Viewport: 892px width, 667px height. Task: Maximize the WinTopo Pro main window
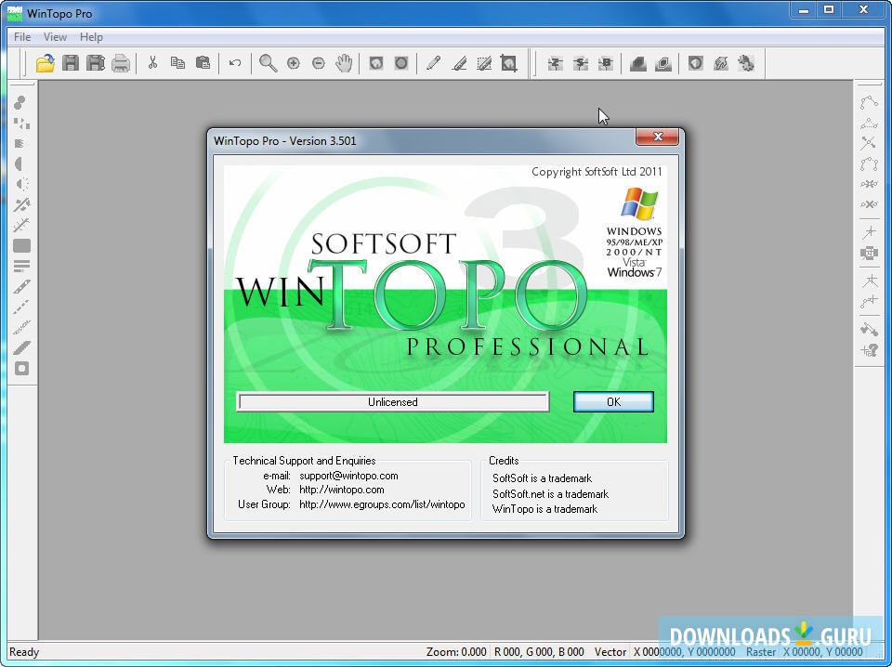pyautogui.click(x=829, y=9)
